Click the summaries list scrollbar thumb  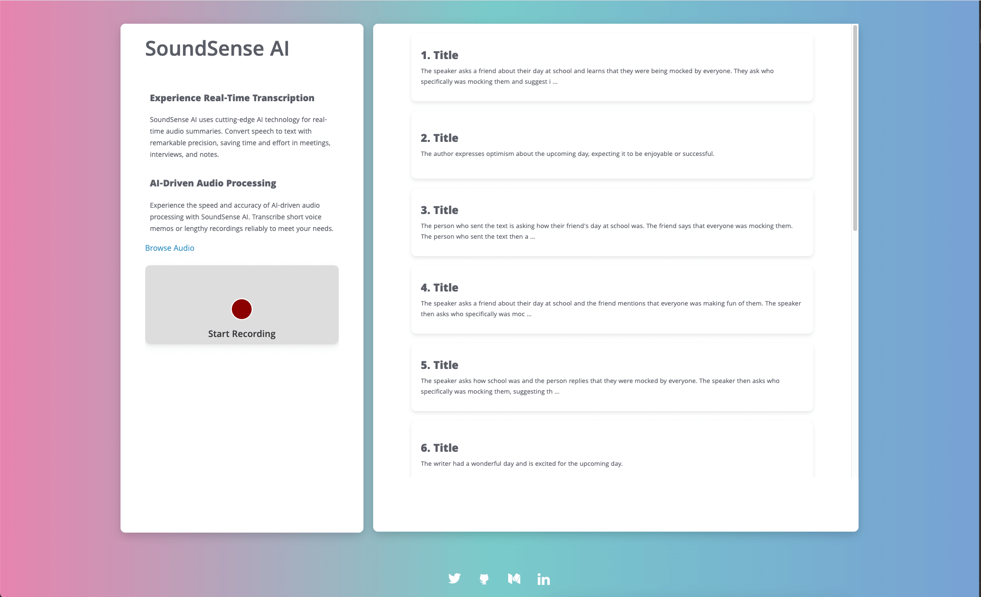click(x=855, y=128)
